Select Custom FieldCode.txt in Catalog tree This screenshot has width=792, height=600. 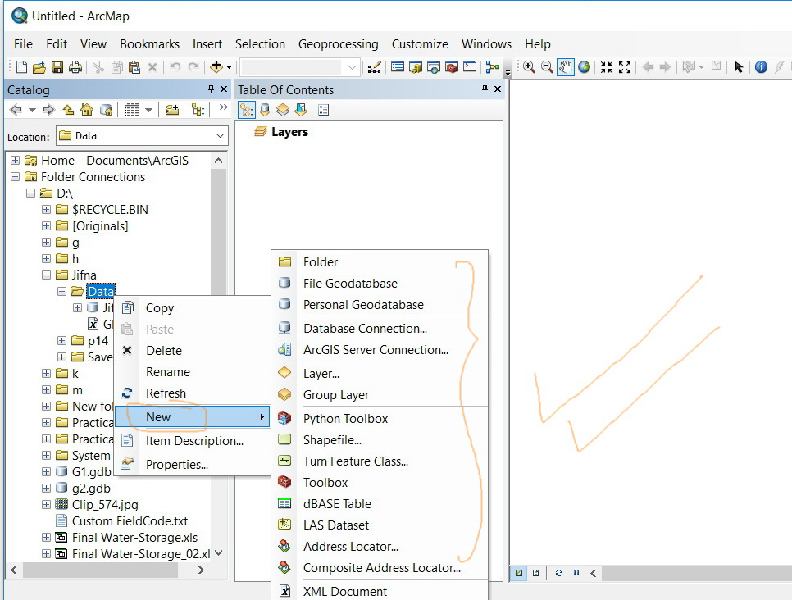(x=130, y=520)
